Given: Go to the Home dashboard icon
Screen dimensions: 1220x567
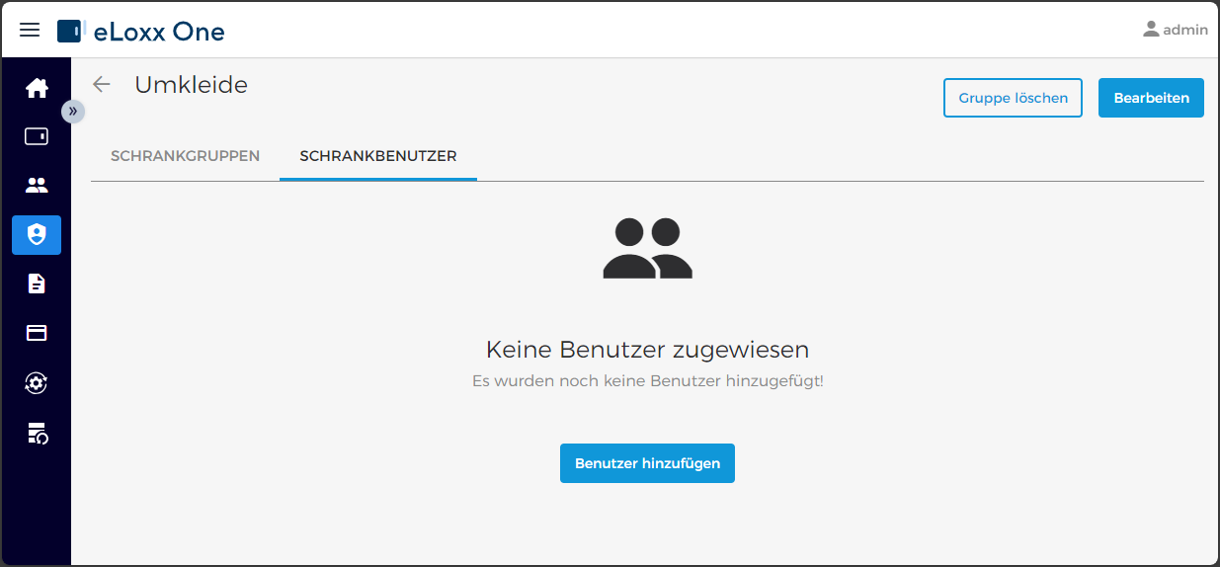Looking at the screenshot, I should click(37, 88).
